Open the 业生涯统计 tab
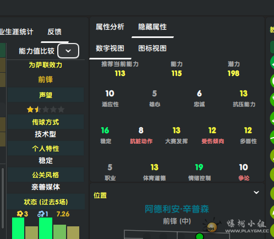The width and height of the screenshot is (274, 239). tap(17, 32)
